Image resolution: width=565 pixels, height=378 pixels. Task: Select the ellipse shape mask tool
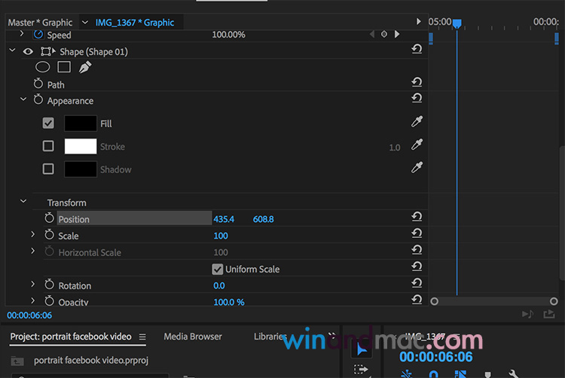(43, 68)
